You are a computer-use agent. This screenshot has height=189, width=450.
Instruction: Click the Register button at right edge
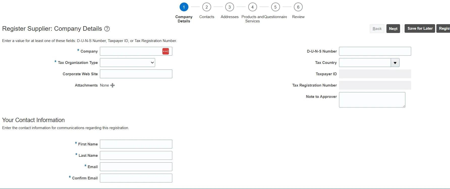[443, 28]
